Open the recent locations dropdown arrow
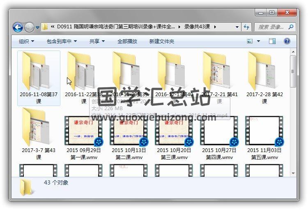Screen dimensions: 308x210 coord(37,28)
